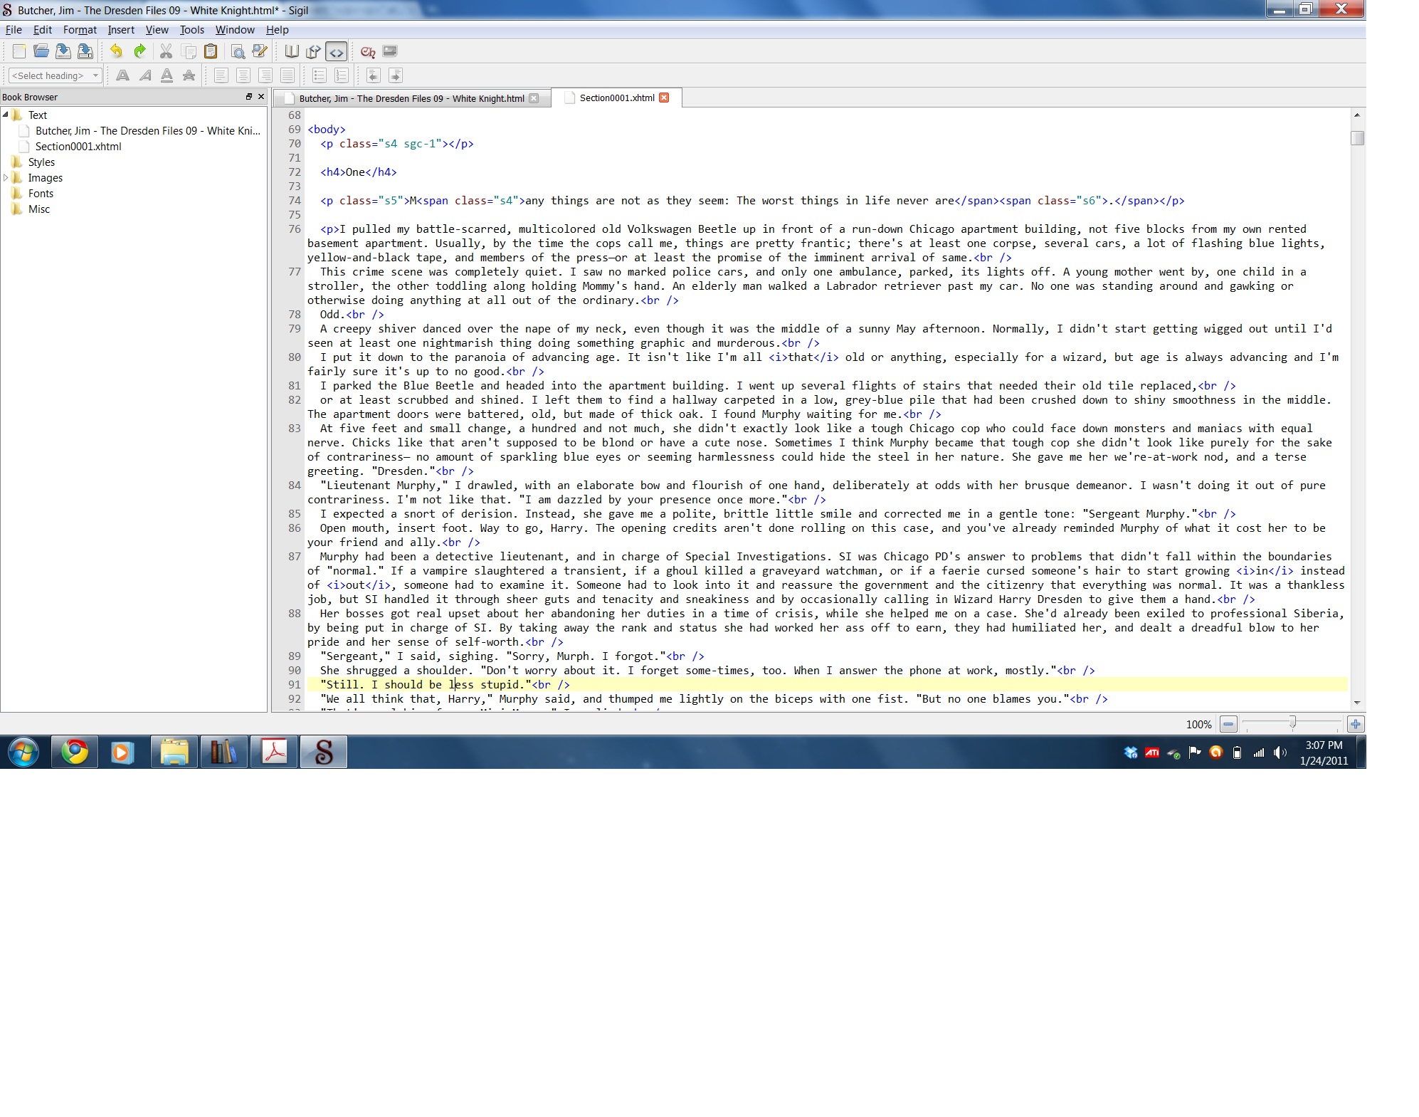The image size is (1419, 1117).
Task: Click the Paste clipboard icon
Action: click(211, 51)
